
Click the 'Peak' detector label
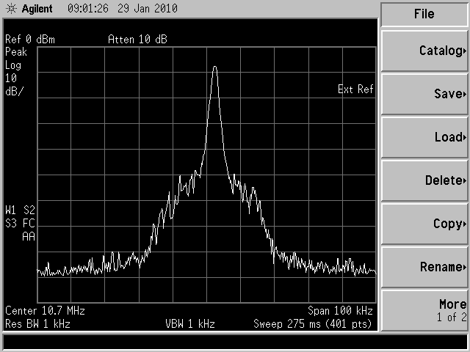[16, 52]
